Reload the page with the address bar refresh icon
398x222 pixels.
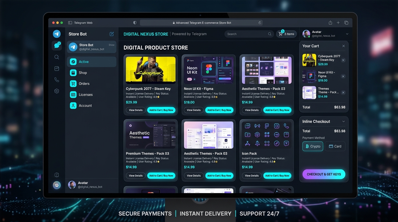coord(260,23)
